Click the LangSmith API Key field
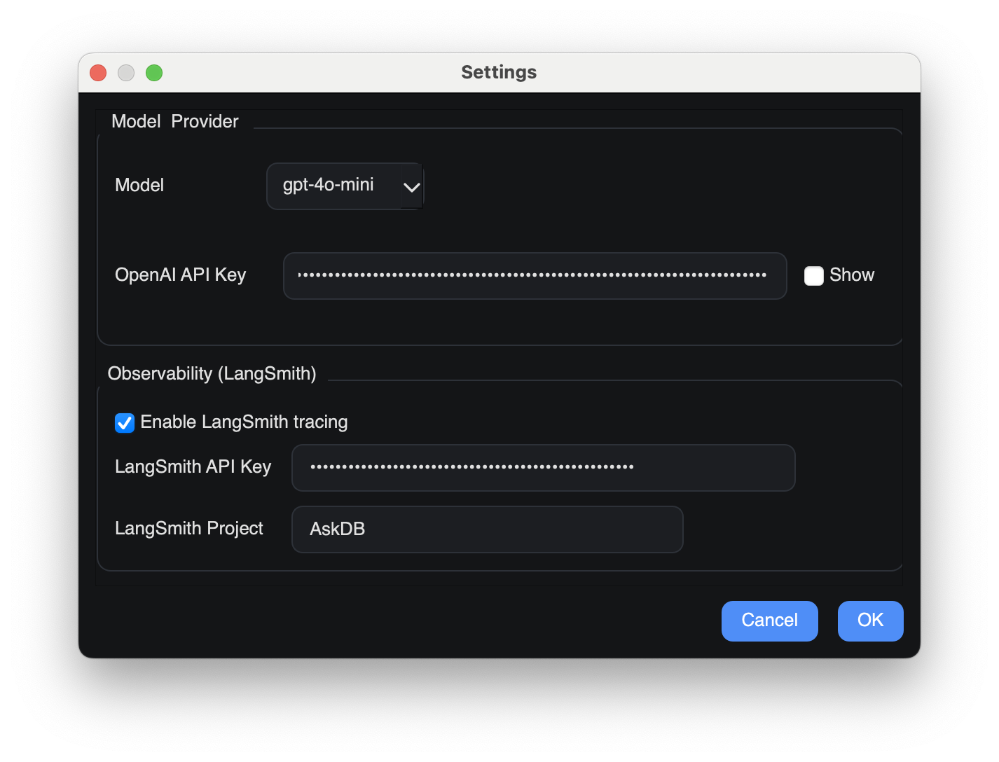 pyautogui.click(x=543, y=468)
